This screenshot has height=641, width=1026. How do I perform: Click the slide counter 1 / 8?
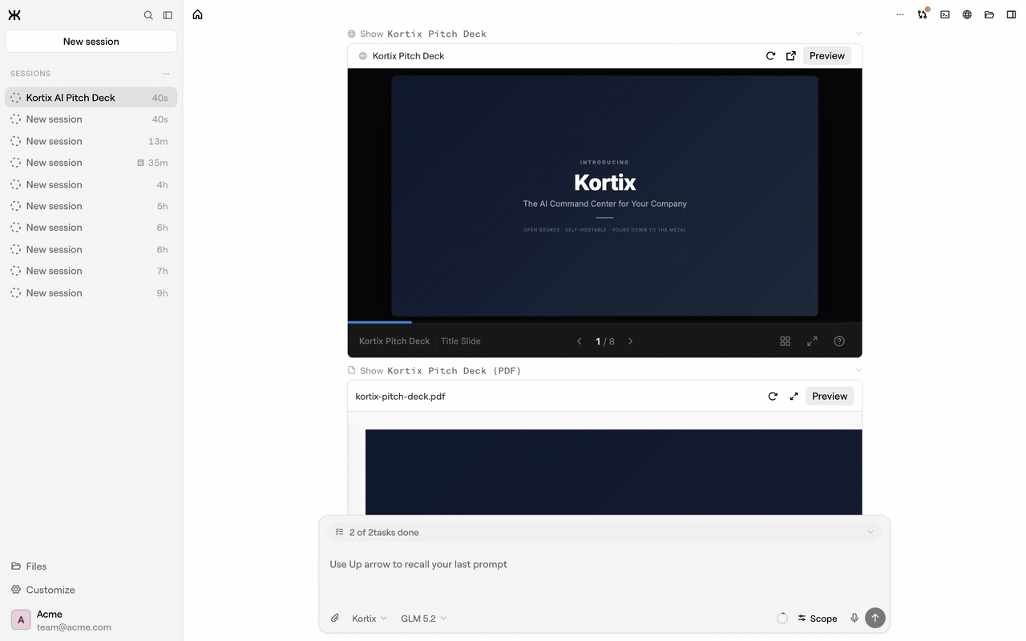[605, 341]
